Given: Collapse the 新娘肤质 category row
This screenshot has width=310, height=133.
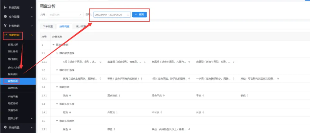Looking at the screenshot, I should [57, 87].
